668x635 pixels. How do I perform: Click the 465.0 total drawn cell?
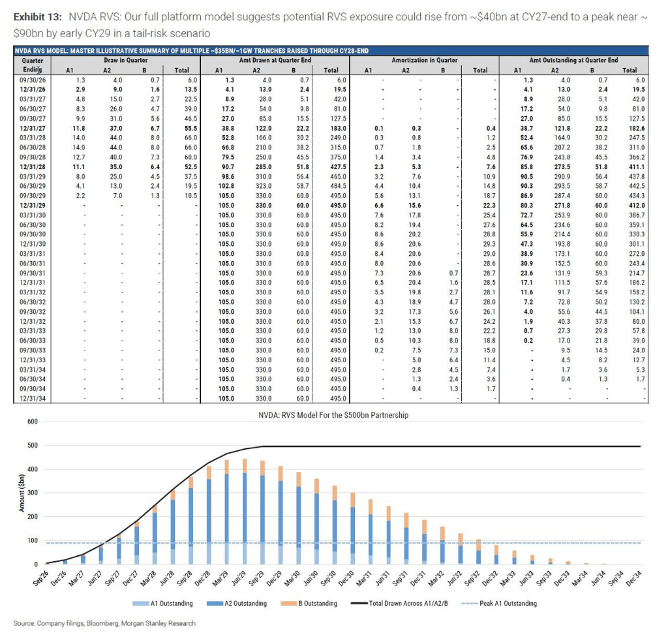[339, 176]
